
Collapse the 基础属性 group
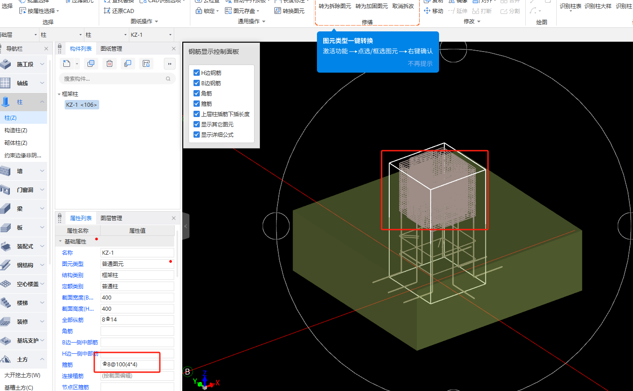[60, 241]
